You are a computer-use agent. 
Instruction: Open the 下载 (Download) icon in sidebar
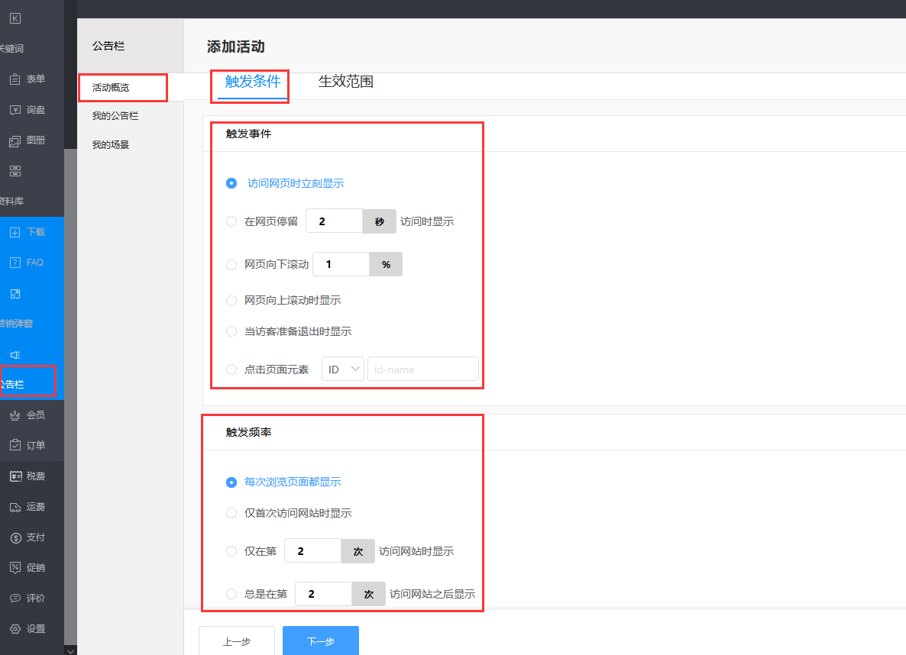[x=15, y=232]
